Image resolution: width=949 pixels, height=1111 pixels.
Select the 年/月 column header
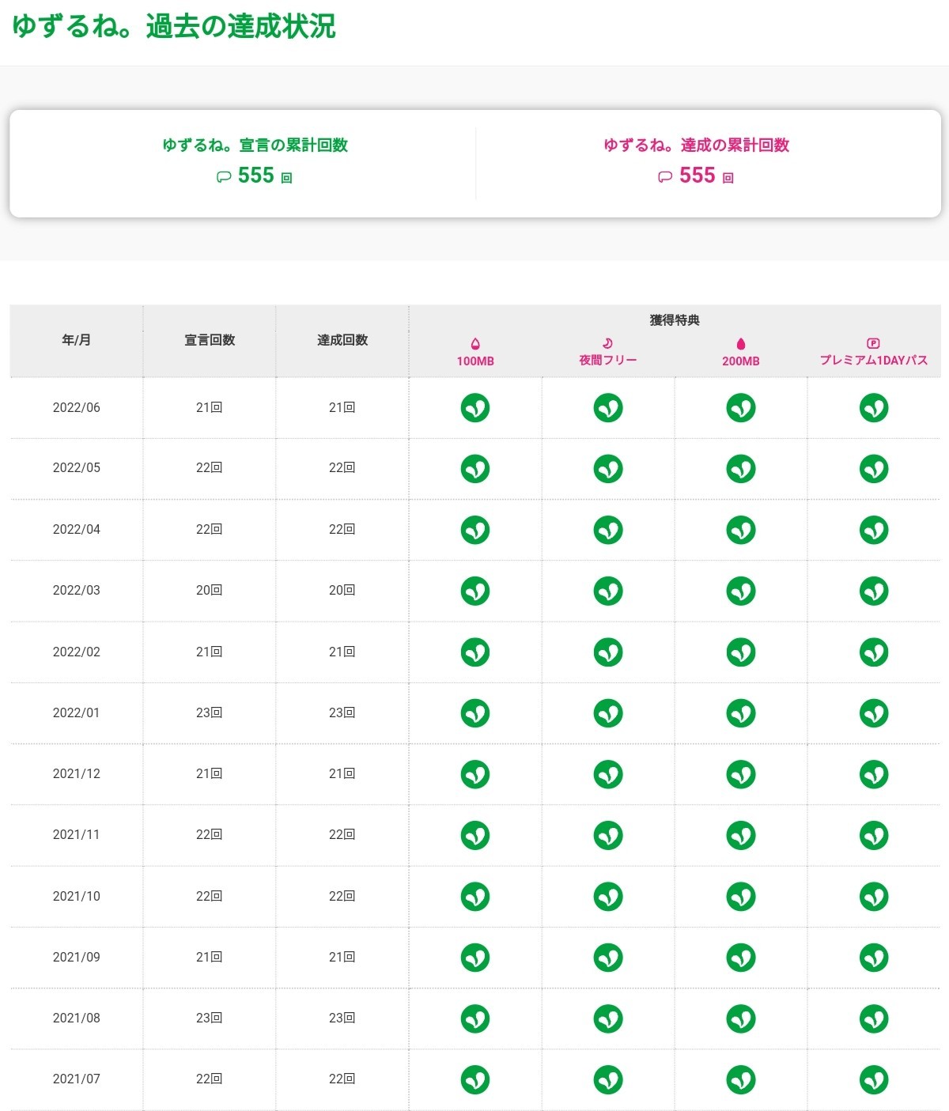77,340
